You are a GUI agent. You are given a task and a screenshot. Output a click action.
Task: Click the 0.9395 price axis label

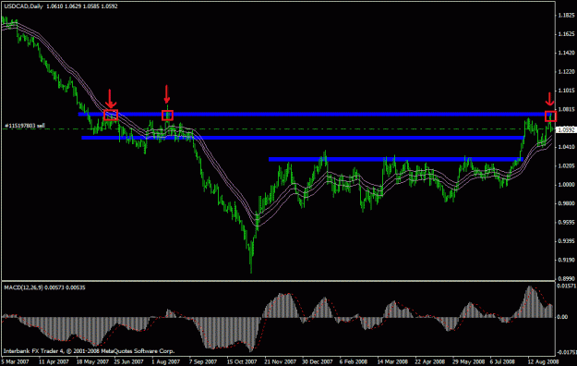tap(566, 241)
